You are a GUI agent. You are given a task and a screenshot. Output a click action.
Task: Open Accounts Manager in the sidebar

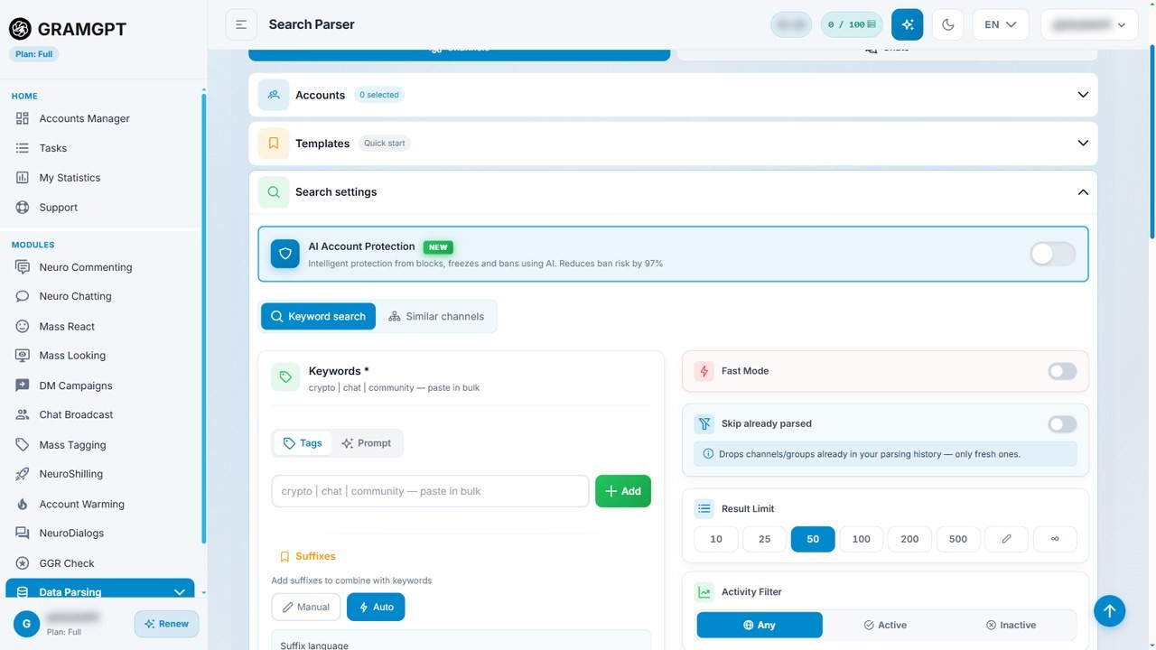tap(84, 118)
